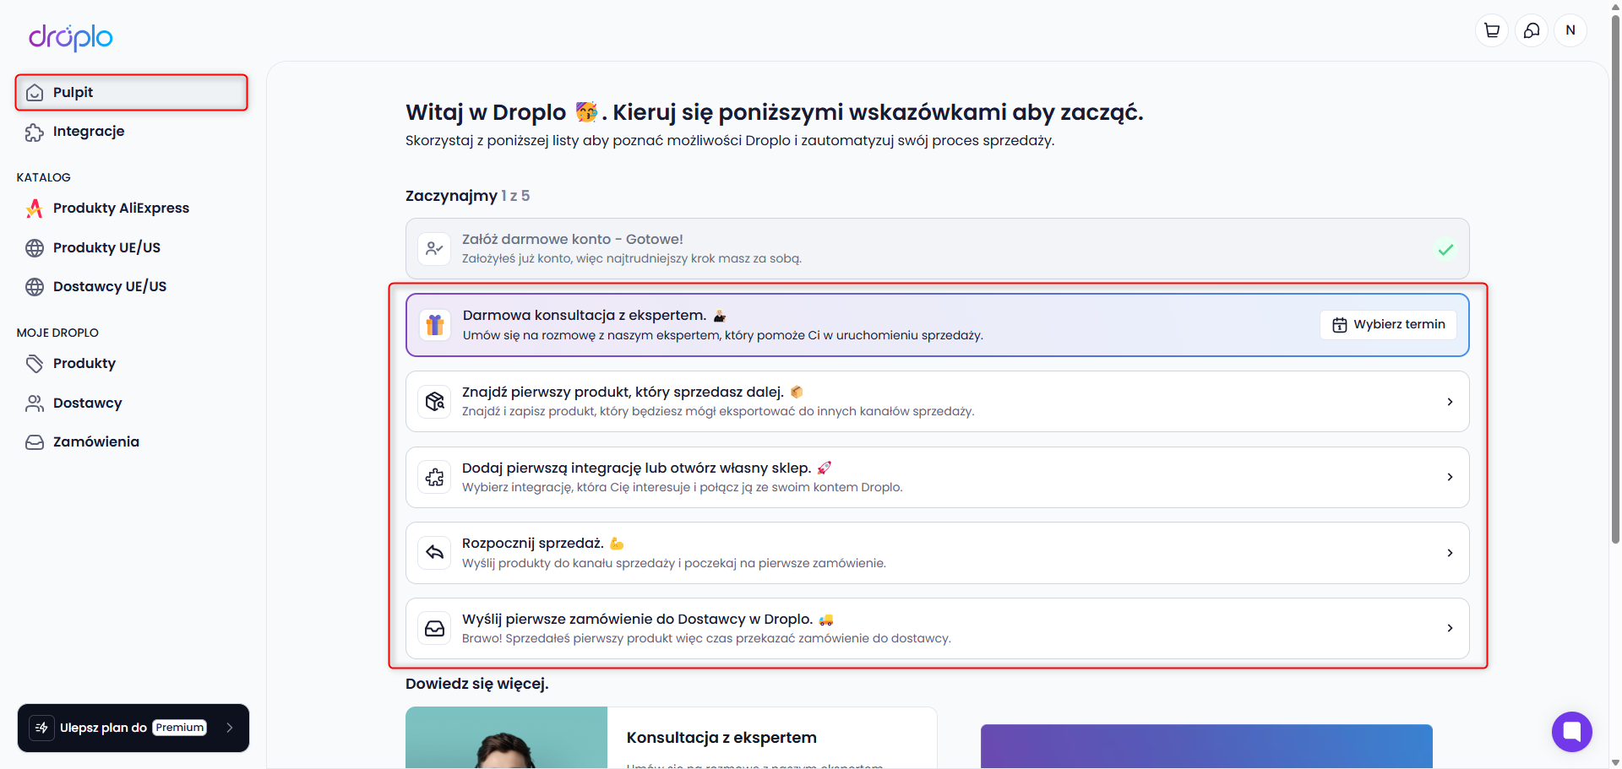Image resolution: width=1622 pixels, height=769 pixels.
Task: Click the box search icon for first product
Action: coord(435,402)
